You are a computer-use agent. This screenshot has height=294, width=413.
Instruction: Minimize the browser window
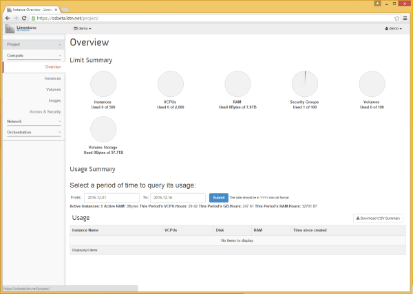click(x=387, y=3)
